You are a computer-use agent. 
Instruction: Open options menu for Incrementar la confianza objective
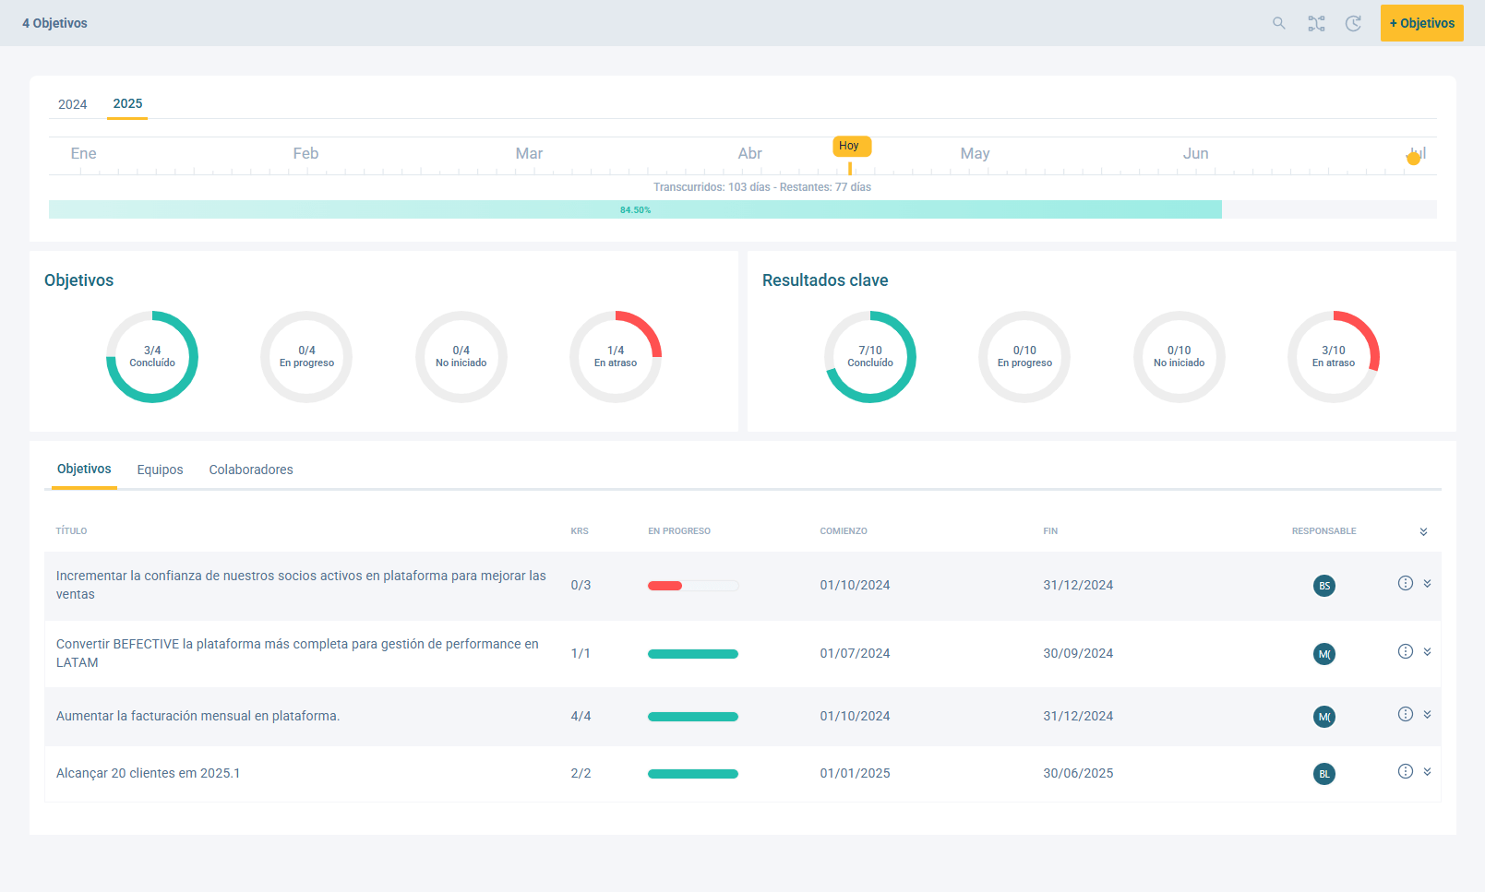tap(1405, 583)
